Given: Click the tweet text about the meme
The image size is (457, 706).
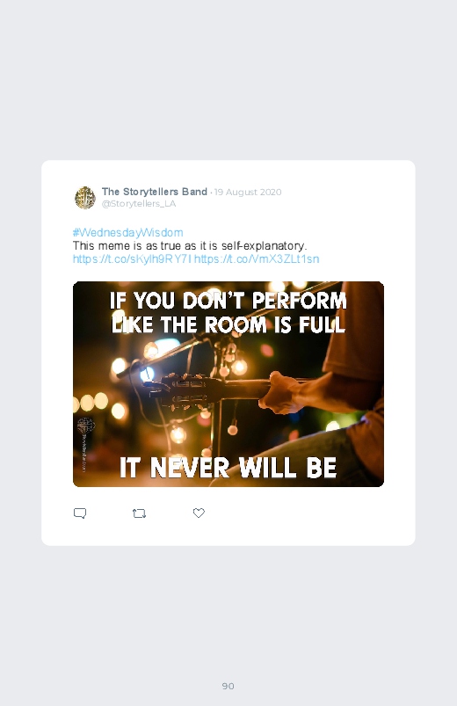Looking at the screenshot, I should click(190, 246).
